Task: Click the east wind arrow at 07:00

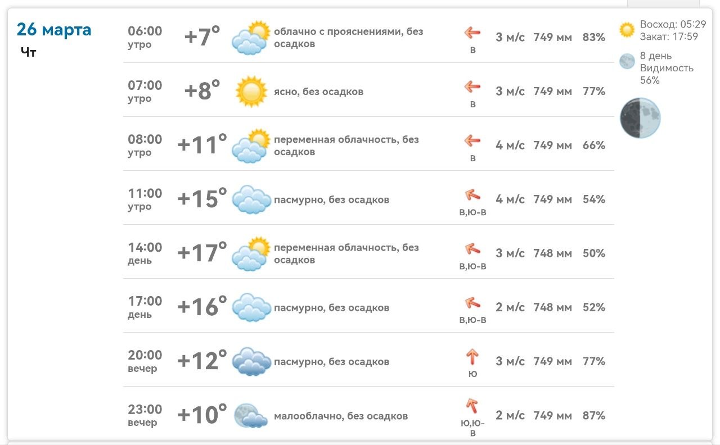Action: click(472, 87)
